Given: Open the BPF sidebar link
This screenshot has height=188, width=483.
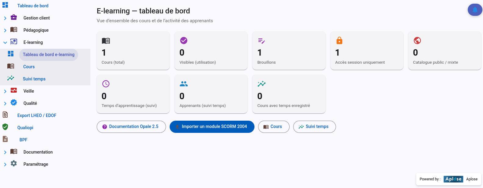Looking at the screenshot, I should click(23, 140).
